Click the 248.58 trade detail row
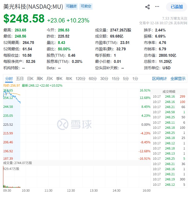This screenshot has height=197, width=189. (169, 112)
